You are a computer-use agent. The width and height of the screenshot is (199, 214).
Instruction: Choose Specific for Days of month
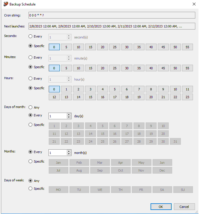pos(30,125)
